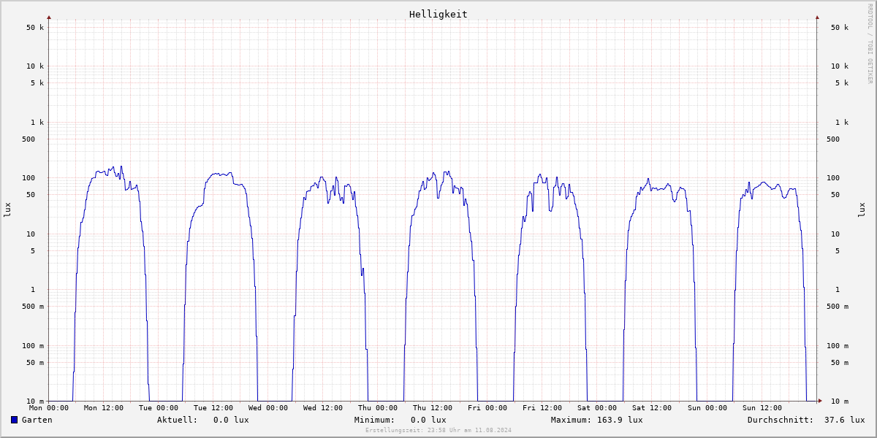Viewport: 877px width, 438px height.
Task: Click the right axis 10 m label
Action: coord(840,401)
